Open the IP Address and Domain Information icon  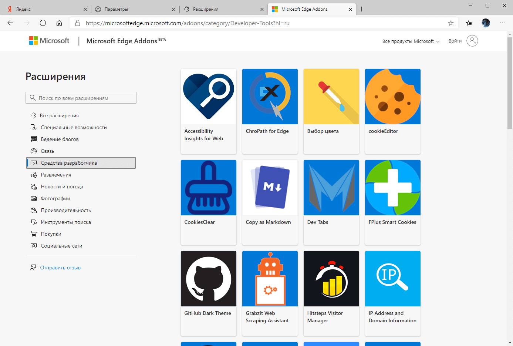pyautogui.click(x=393, y=279)
